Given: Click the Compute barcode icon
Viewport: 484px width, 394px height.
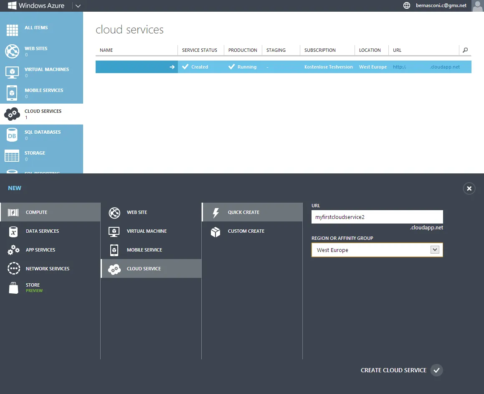Looking at the screenshot, I should pos(13,212).
